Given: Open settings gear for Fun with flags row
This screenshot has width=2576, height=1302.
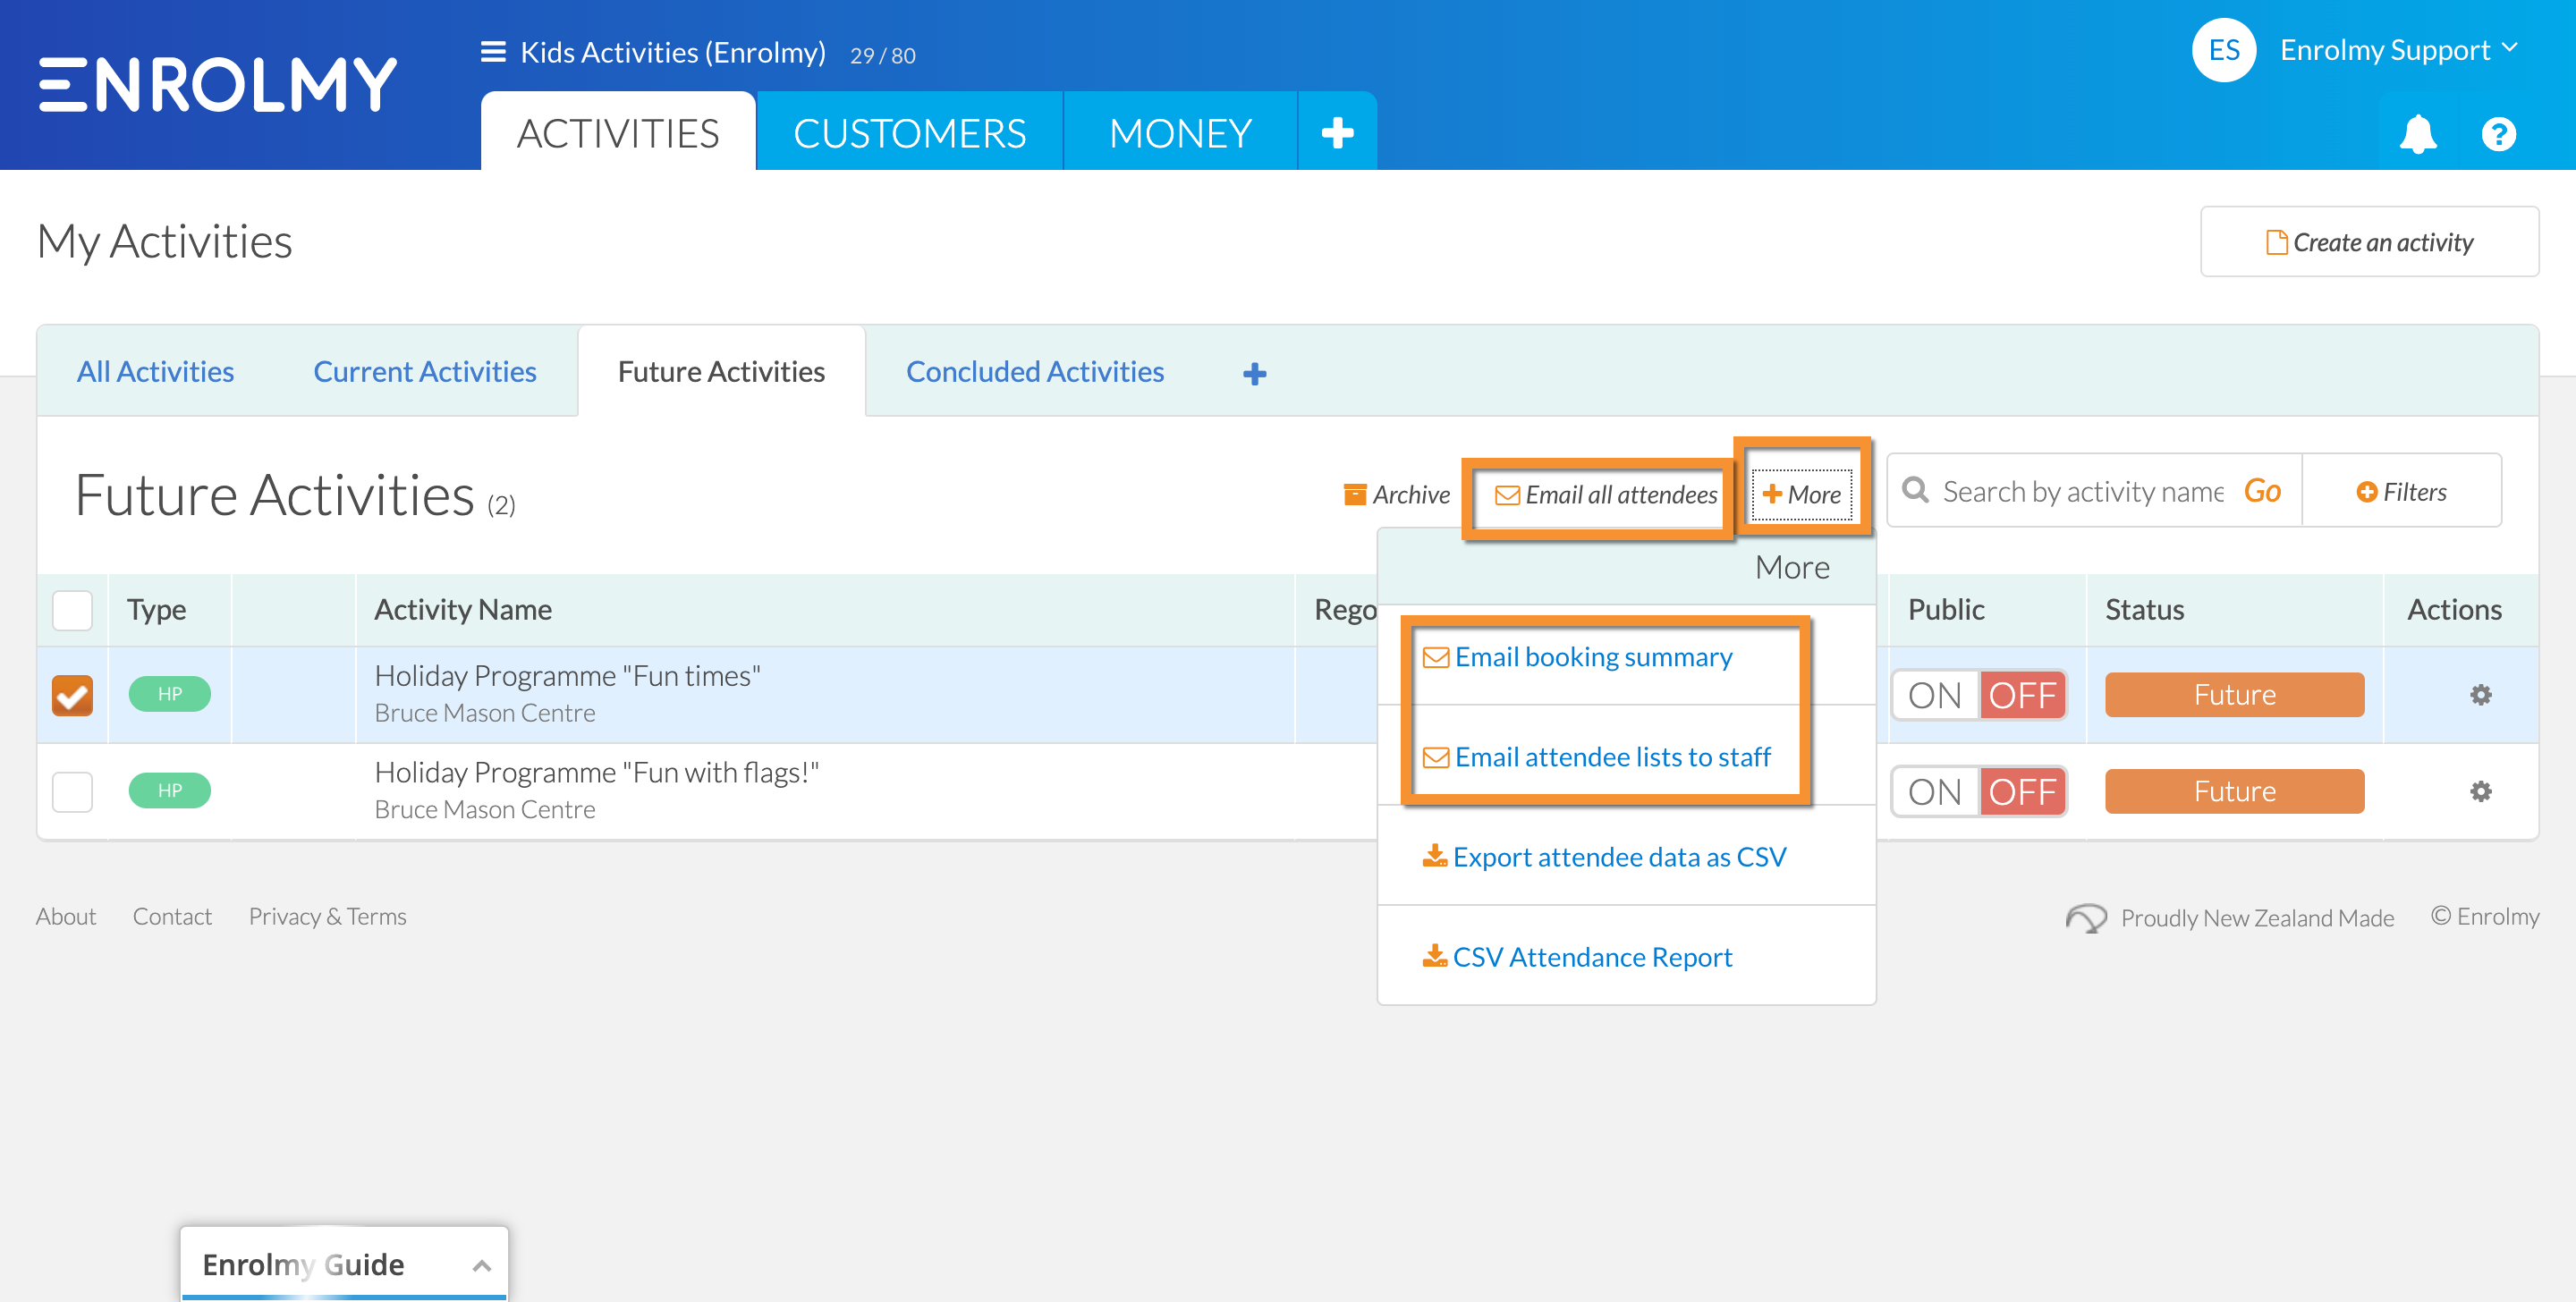Looking at the screenshot, I should 2480,791.
